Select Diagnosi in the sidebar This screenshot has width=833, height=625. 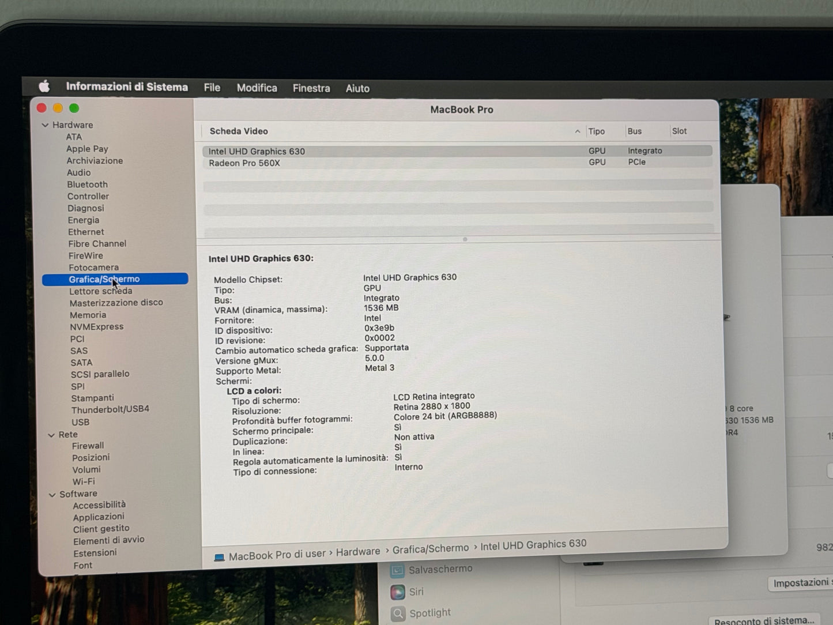85,208
